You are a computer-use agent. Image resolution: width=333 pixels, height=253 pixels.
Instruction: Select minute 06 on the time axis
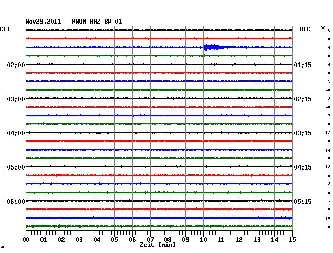(132, 239)
